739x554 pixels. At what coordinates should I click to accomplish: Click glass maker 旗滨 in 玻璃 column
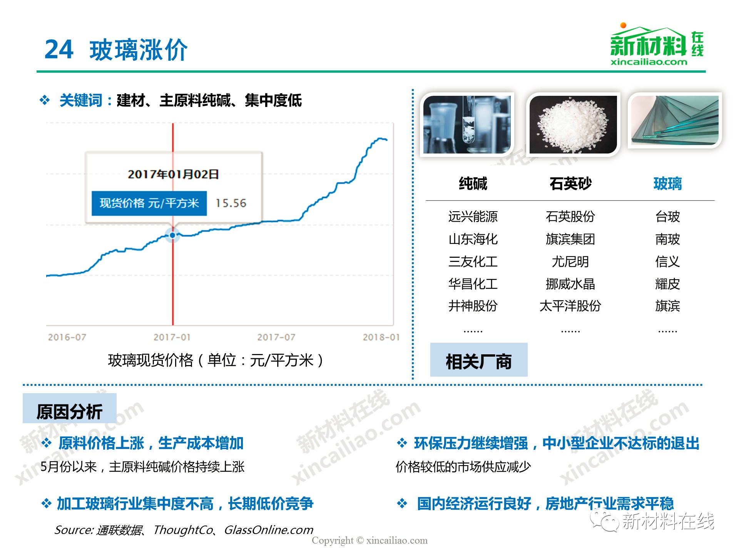click(667, 306)
